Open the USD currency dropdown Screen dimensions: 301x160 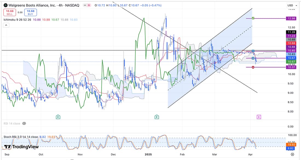click(x=291, y=5)
